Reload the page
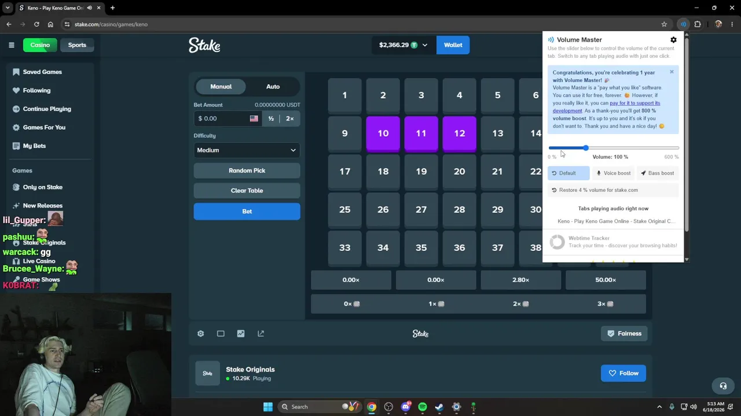 tap(36, 24)
